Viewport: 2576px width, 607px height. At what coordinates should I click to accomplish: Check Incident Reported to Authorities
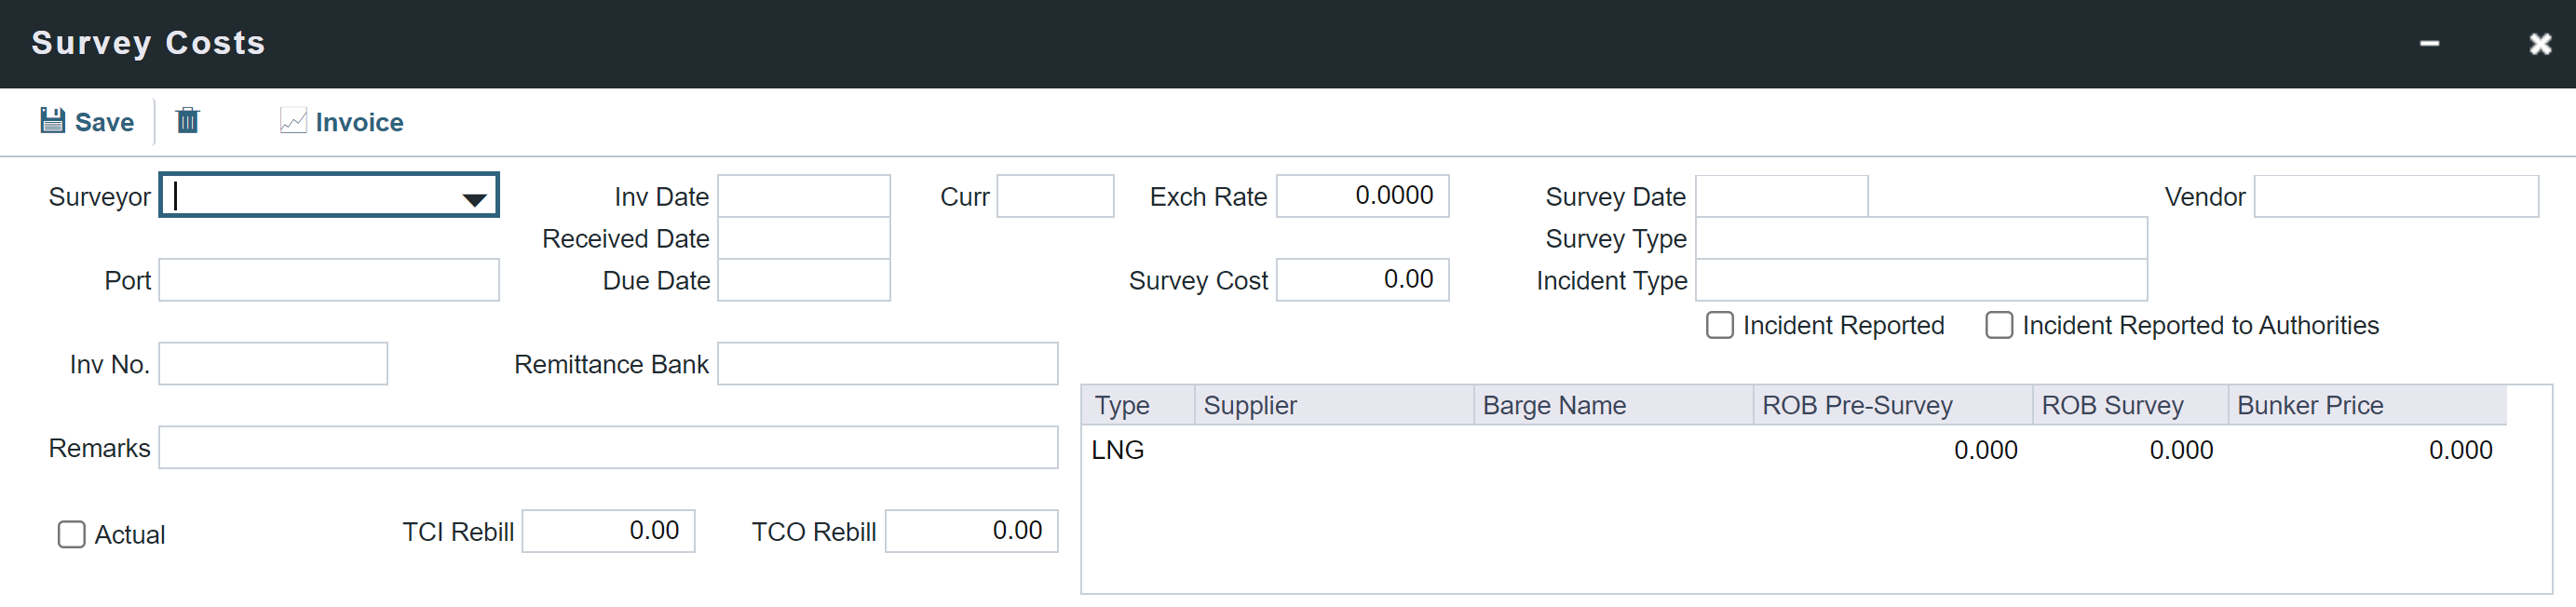click(1998, 325)
